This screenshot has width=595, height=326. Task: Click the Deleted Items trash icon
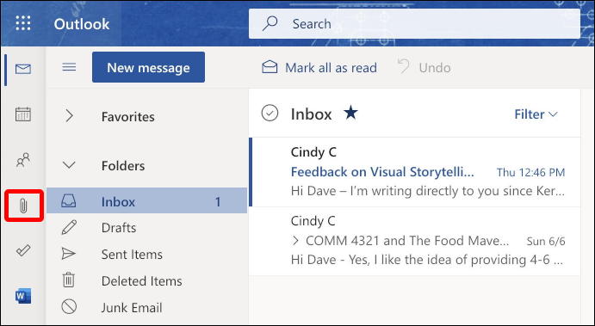click(69, 280)
